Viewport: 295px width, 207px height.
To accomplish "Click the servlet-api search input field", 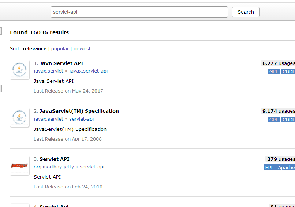I will click(x=139, y=12).
